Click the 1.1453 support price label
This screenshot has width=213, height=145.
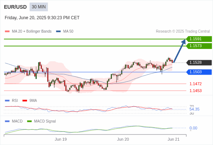click(195, 91)
